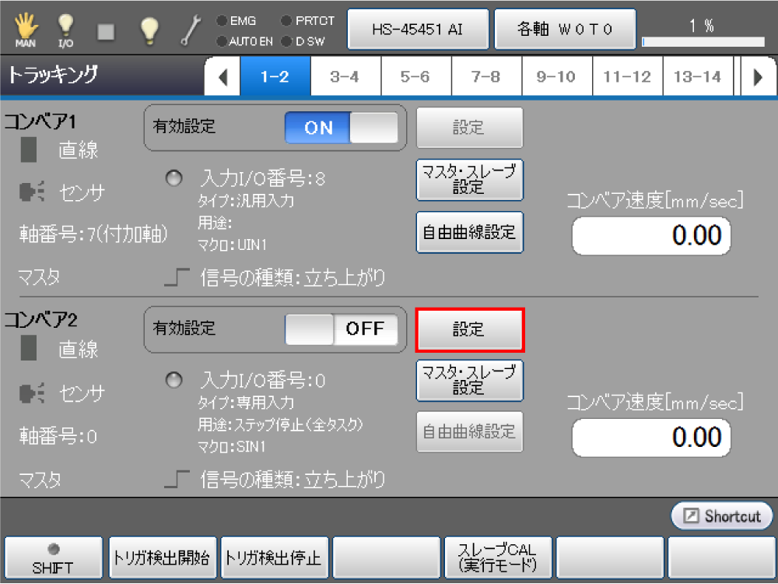Open the 各軸 W0 T0 coordinate selector
778x584 pixels.
(x=566, y=30)
